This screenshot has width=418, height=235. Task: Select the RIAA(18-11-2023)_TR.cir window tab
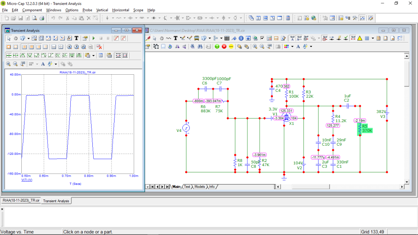[21, 201]
